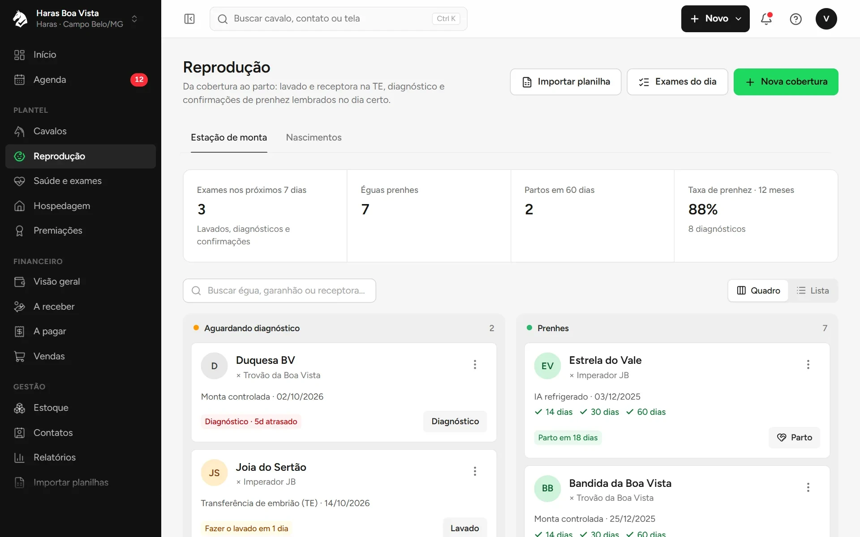
Task: Click the Agenda badge showing 12
Action: (x=139, y=80)
